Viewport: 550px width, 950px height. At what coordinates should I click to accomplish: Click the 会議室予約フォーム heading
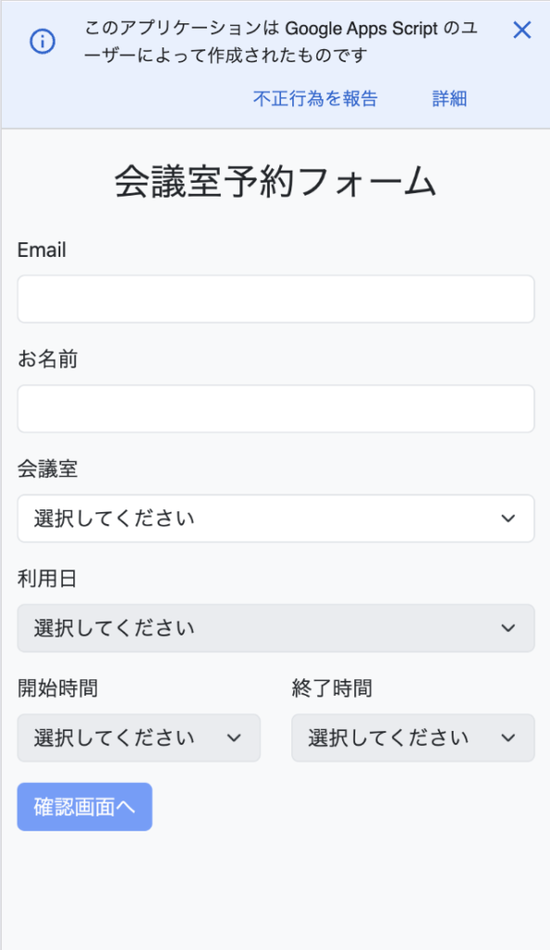tap(275, 181)
